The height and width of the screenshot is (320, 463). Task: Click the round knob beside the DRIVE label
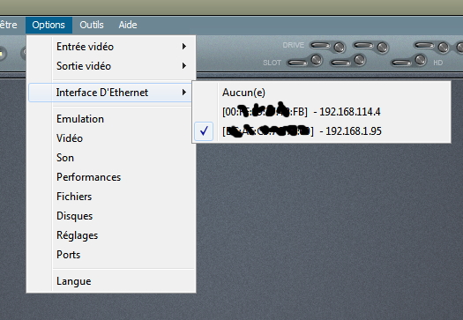pos(339,47)
